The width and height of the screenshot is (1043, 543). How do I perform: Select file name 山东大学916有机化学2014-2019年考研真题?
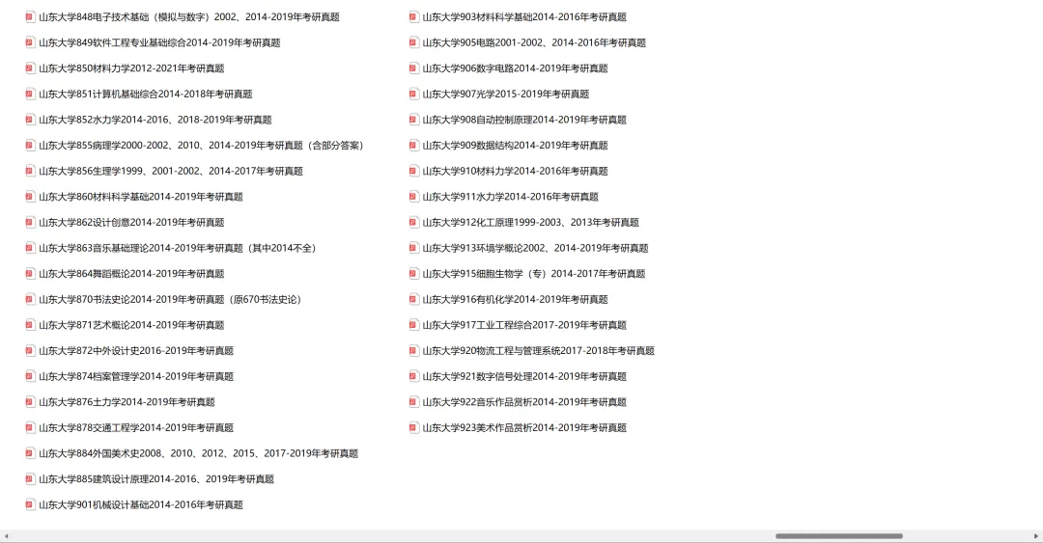(515, 299)
